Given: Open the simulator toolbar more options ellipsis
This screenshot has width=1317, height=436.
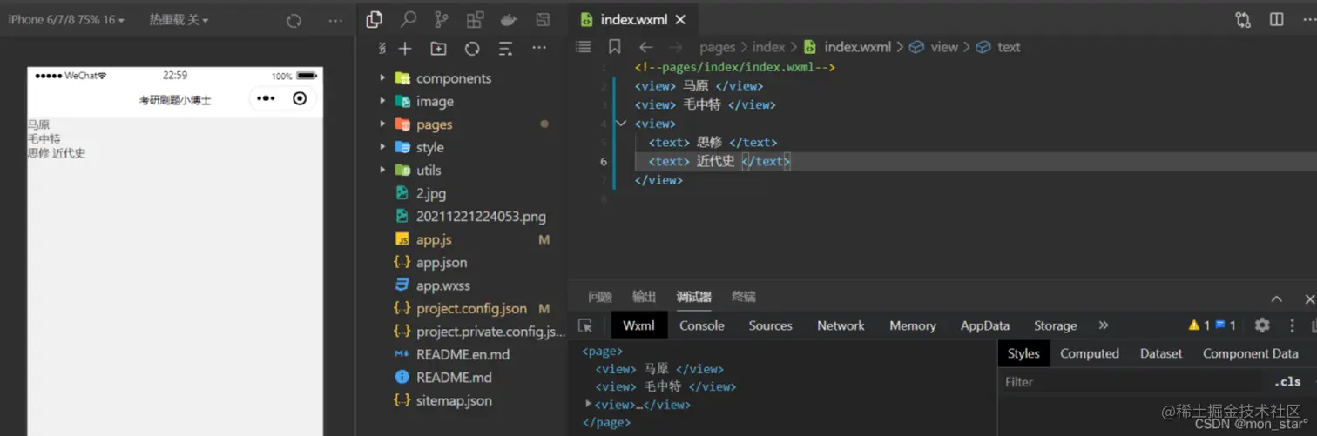Looking at the screenshot, I should tap(335, 20).
